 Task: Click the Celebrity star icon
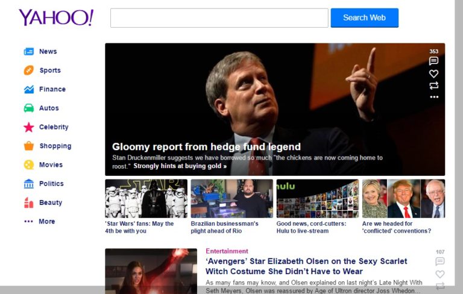(29, 127)
